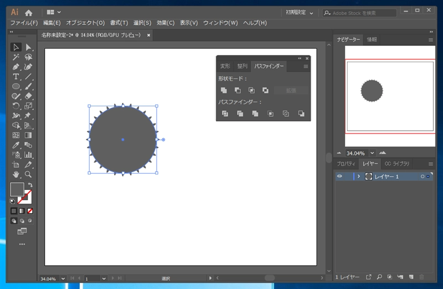The width and height of the screenshot is (443, 289).
Task: Select the Ellipse tool
Action: click(16, 86)
